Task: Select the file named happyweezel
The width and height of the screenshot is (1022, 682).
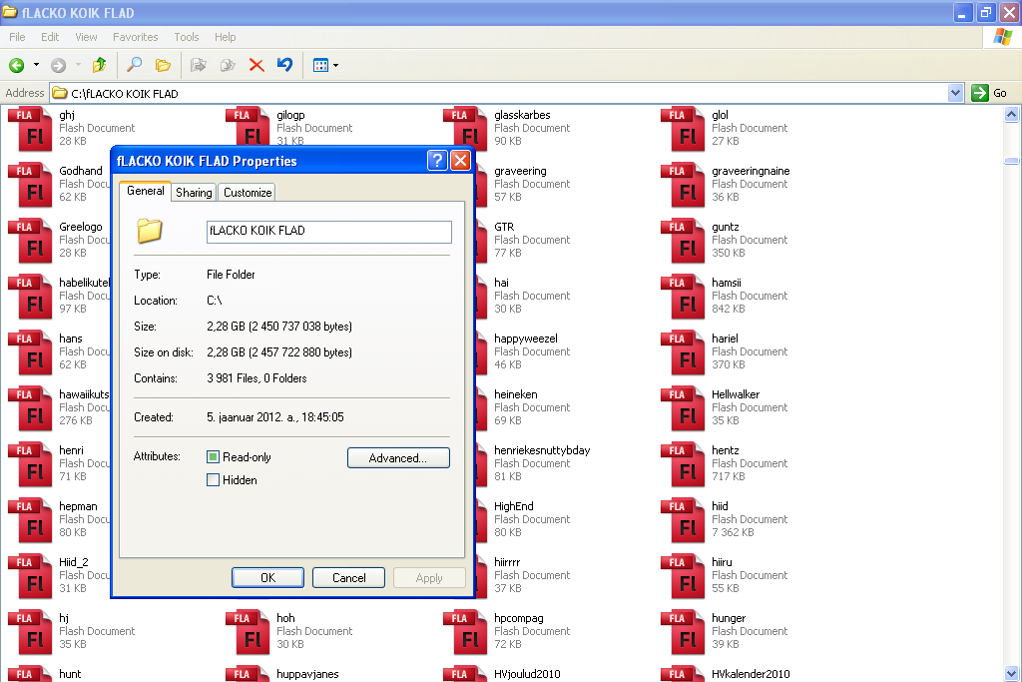Action: click(x=525, y=340)
